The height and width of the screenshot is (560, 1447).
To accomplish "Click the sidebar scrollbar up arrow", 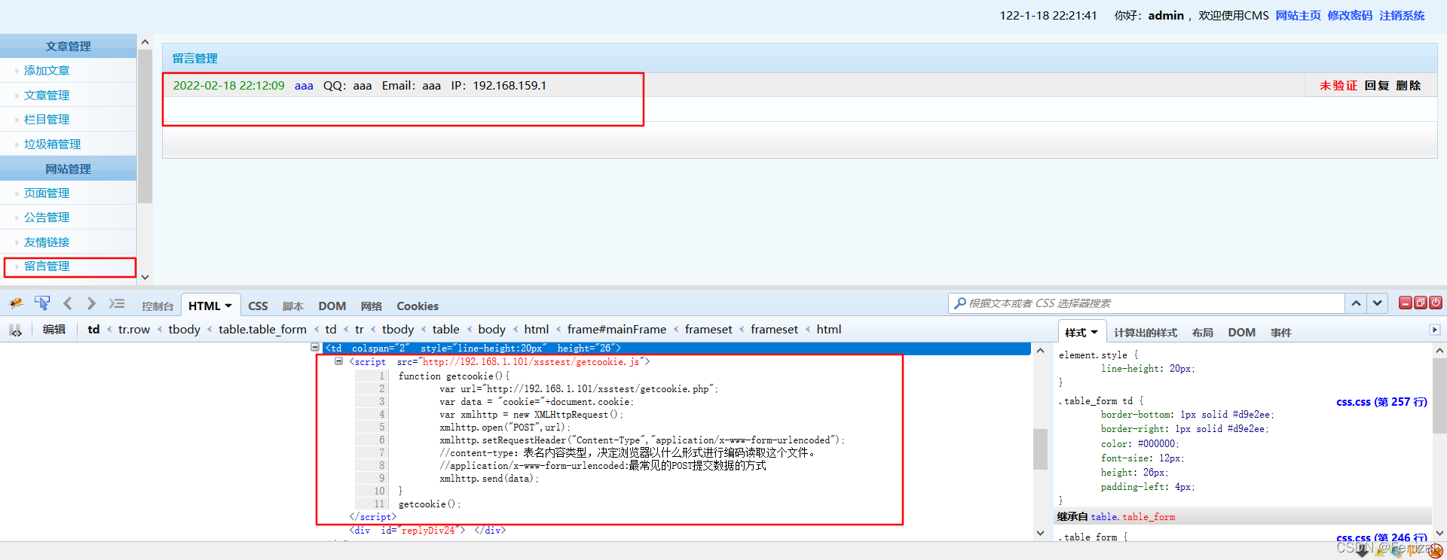I will pyautogui.click(x=145, y=41).
